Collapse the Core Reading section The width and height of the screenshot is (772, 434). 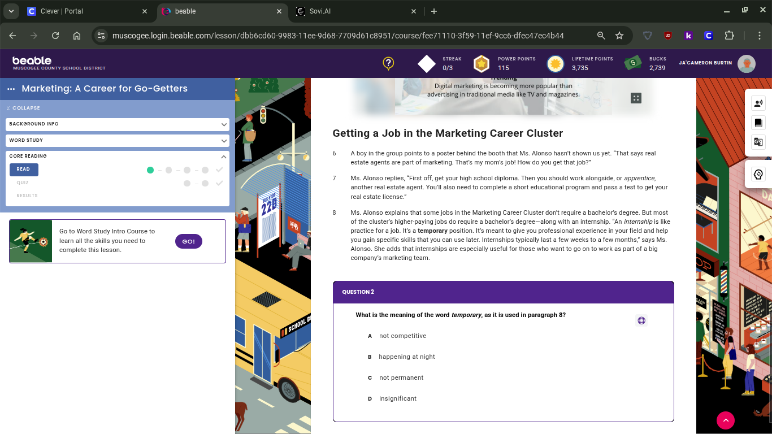pos(223,157)
